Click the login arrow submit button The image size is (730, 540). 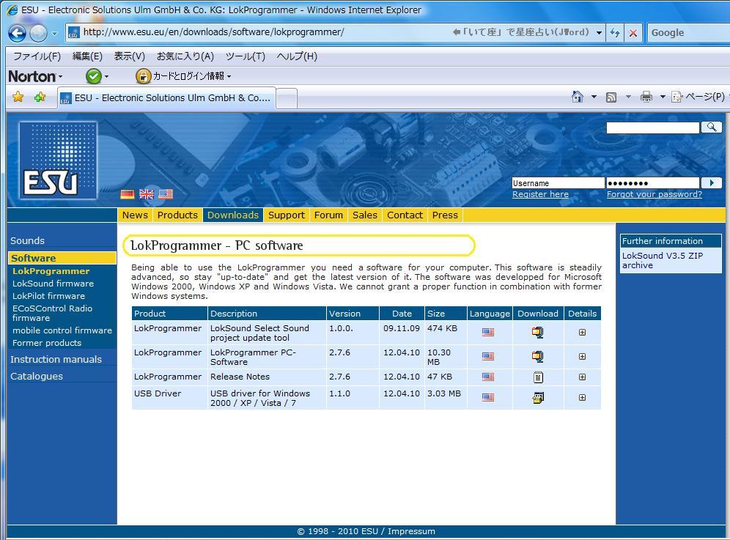click(712, 183)
